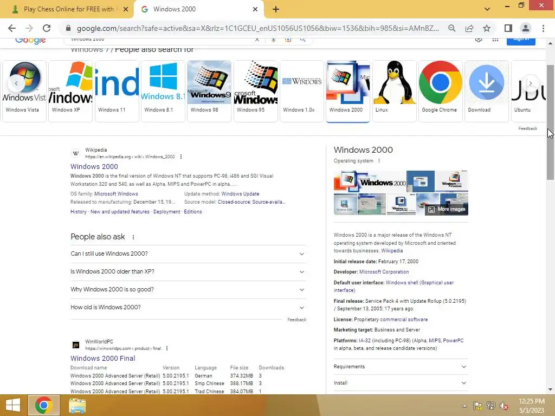Open the Windows 98 carousel card
Viewport: 555px width, 416px height.
coord(209,91)
